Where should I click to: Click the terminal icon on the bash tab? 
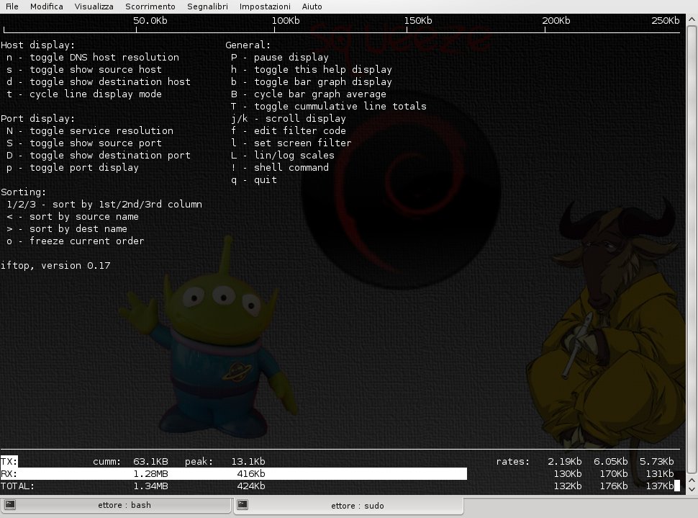(10, 504)
